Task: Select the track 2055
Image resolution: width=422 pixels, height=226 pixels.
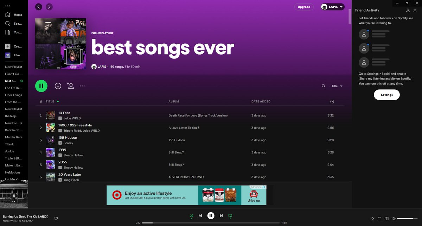Action: 63,162
